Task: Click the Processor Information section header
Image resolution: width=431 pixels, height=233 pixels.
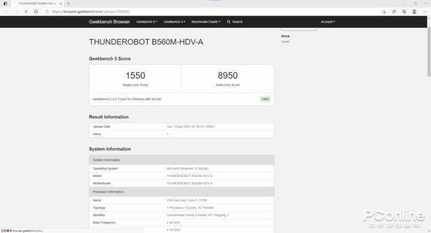Action: coord(182,192)
